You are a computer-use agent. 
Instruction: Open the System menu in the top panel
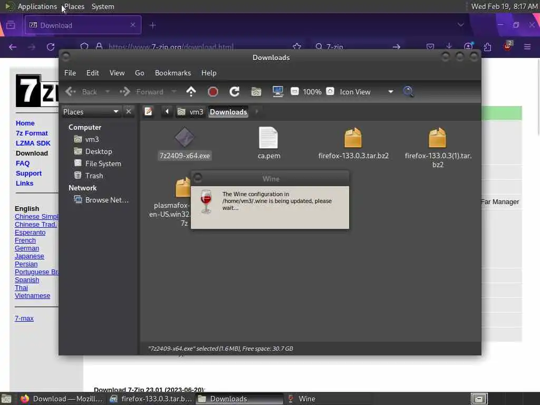103,6
